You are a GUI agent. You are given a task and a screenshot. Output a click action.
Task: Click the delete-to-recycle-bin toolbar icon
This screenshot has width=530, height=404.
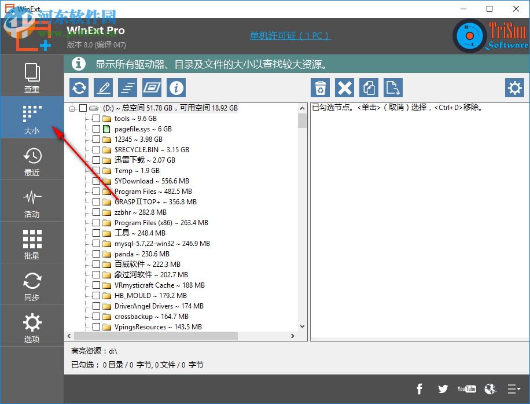(320, 87)
